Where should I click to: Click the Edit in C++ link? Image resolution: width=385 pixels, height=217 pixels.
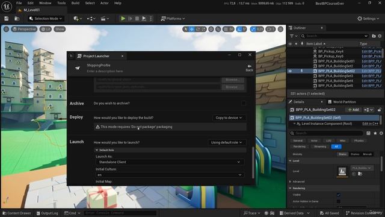click(x=371, y=124)
